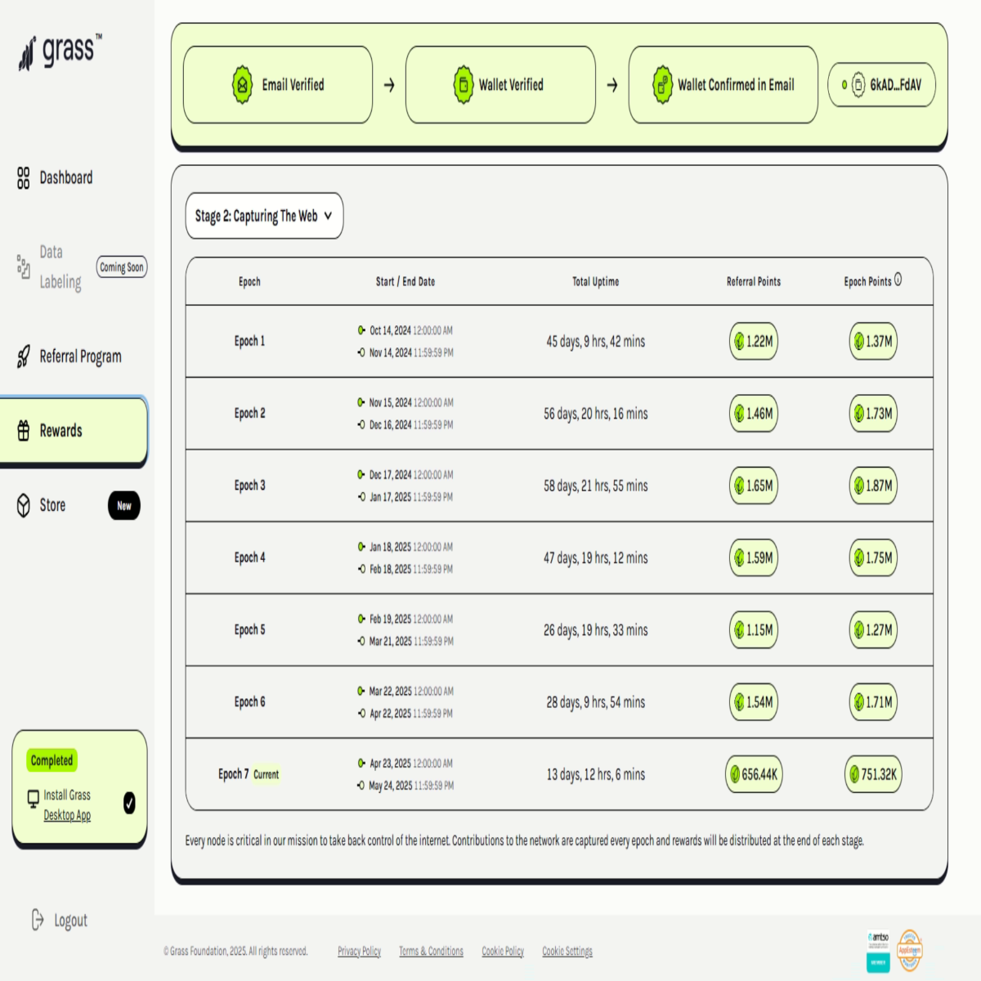Click Epoch 5 referral points 1.15M

754,630
